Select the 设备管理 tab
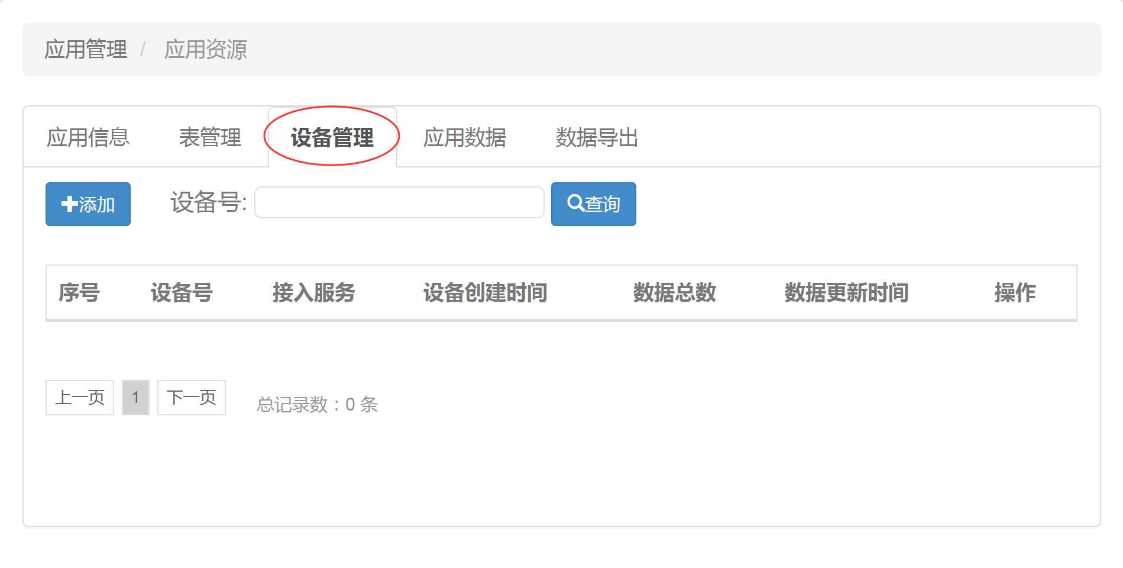The height and width of the screenshot is (568, 1123). pos(332,137)
